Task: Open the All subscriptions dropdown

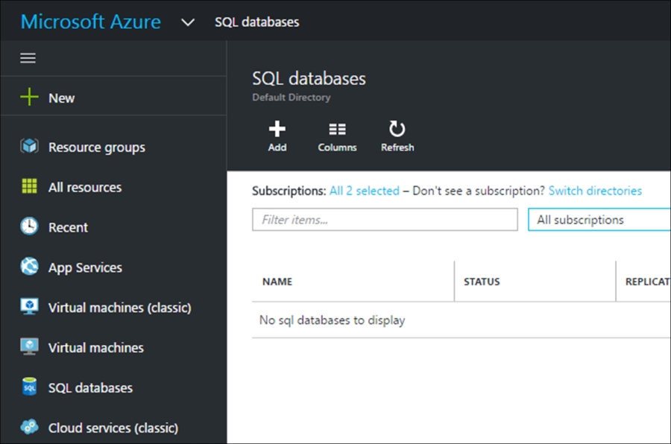Action: (599, 220)
